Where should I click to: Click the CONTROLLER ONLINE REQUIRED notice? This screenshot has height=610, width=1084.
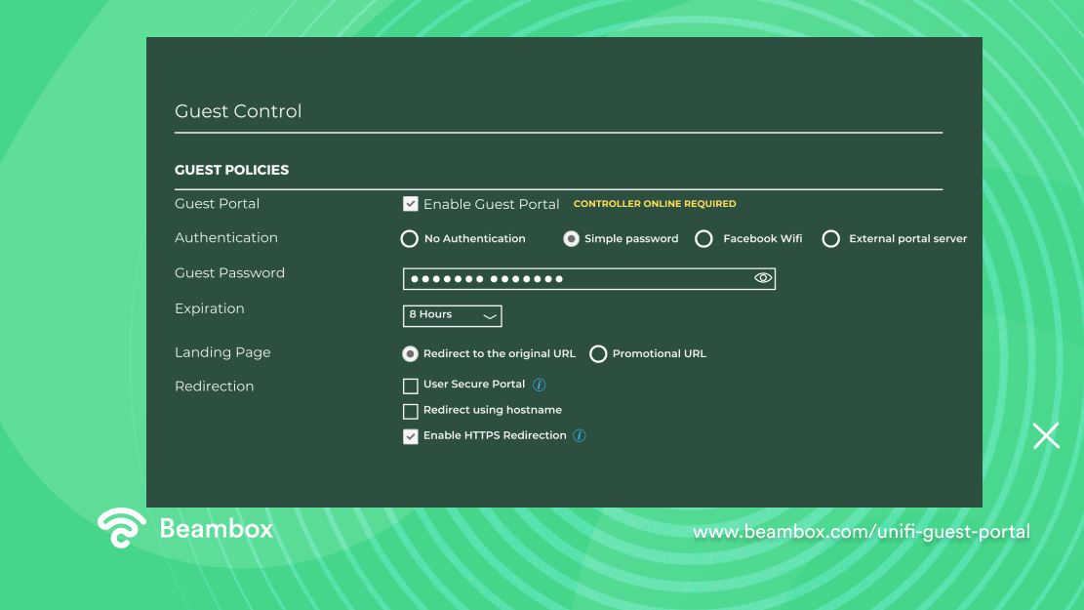click(655, 204)
